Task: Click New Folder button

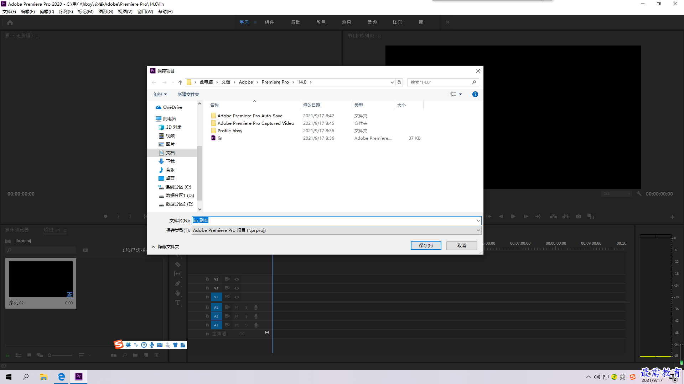Action: [188, 95]
